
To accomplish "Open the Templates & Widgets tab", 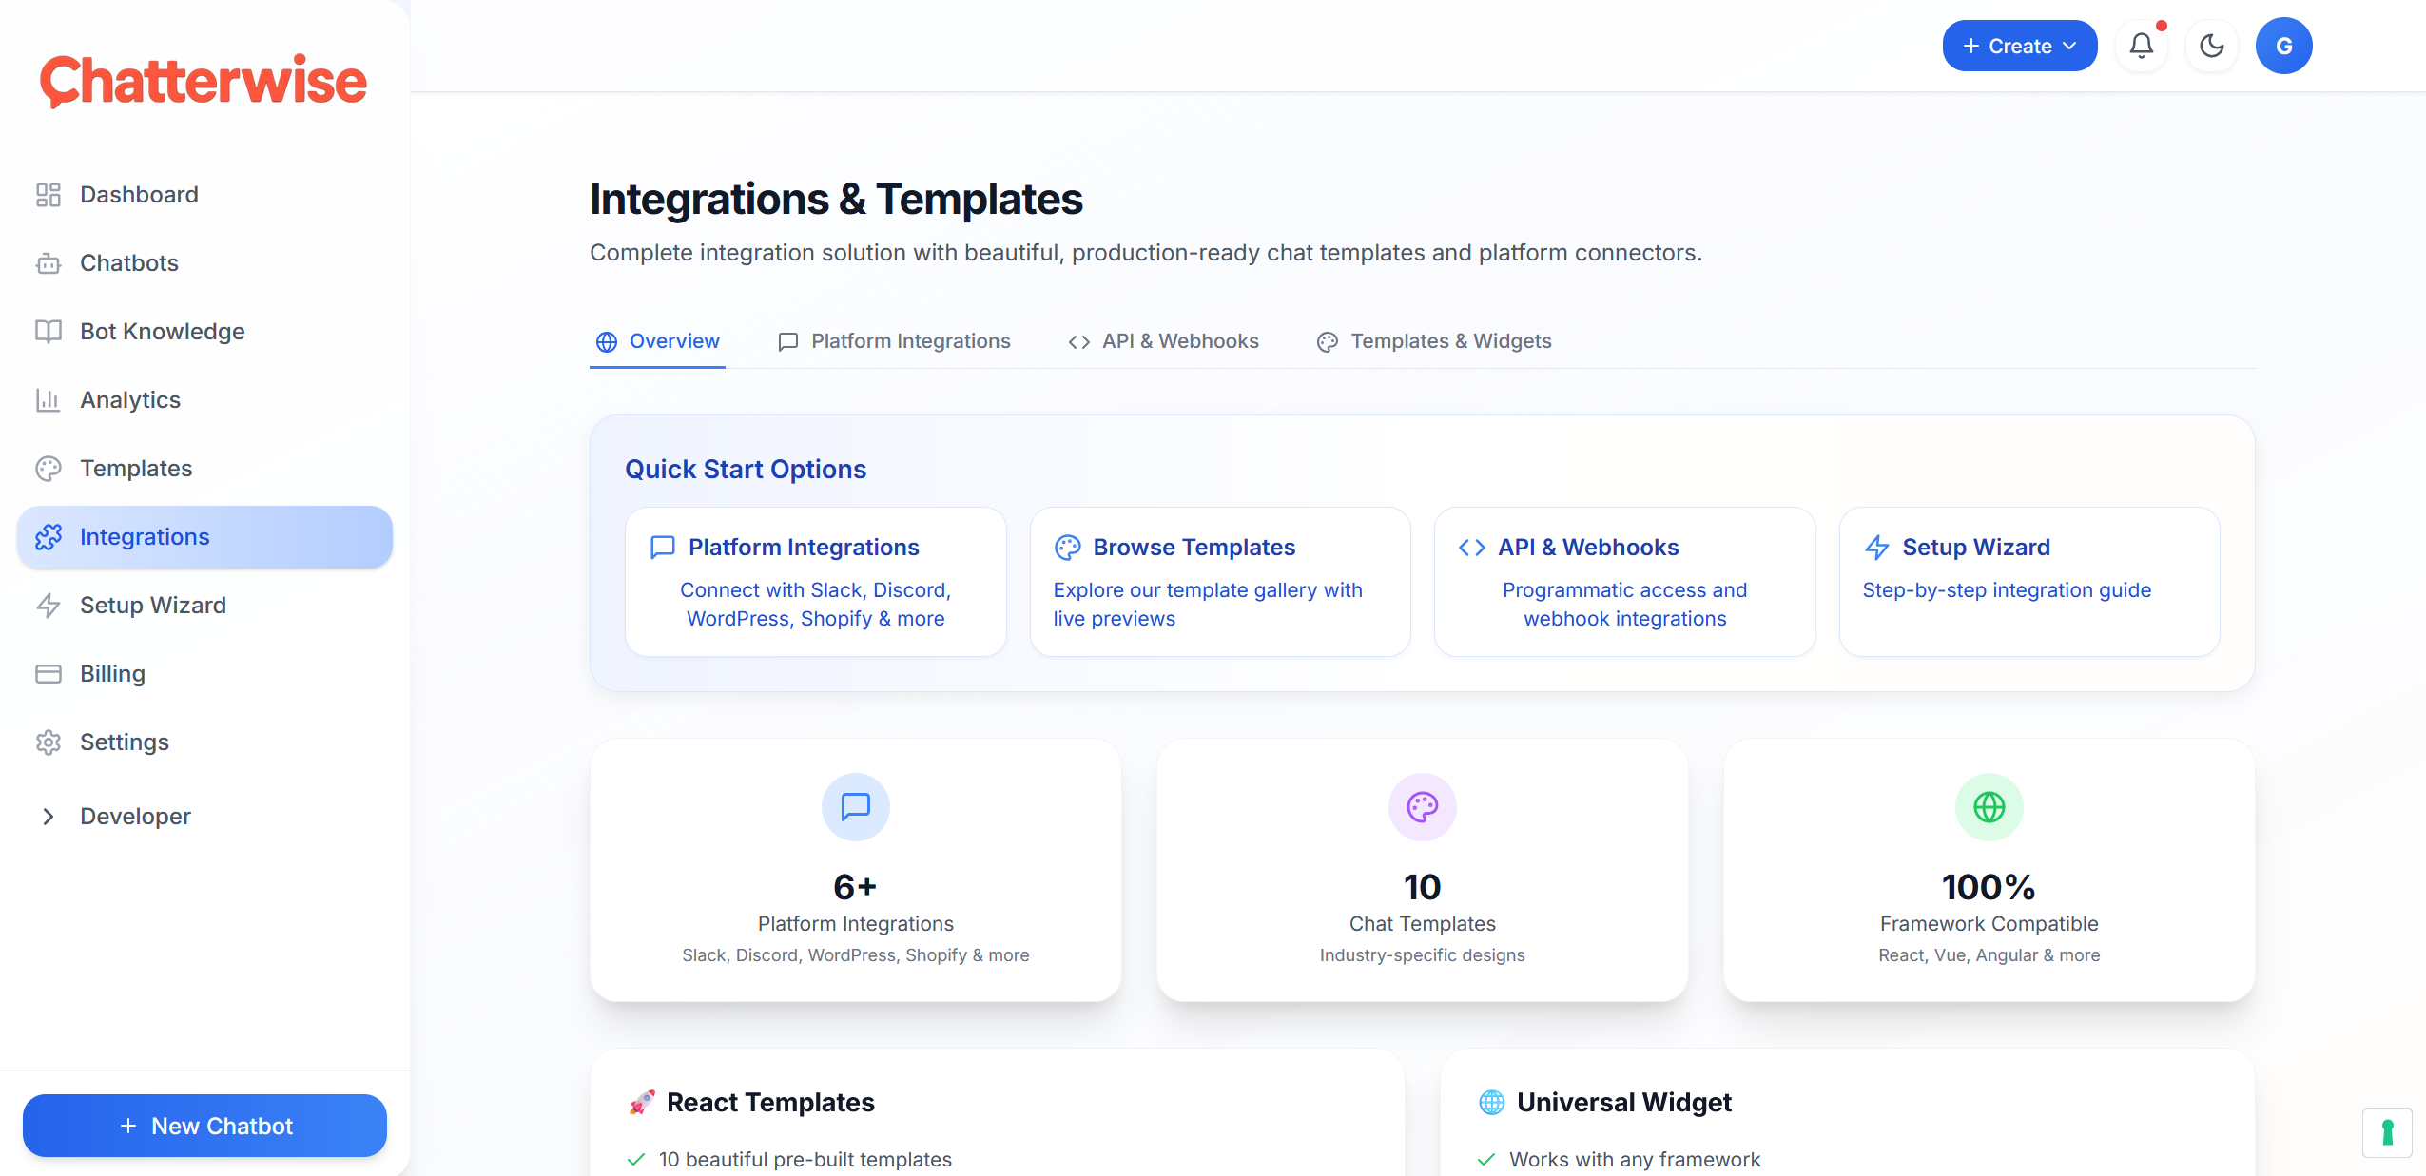I will pos(1434,341).
